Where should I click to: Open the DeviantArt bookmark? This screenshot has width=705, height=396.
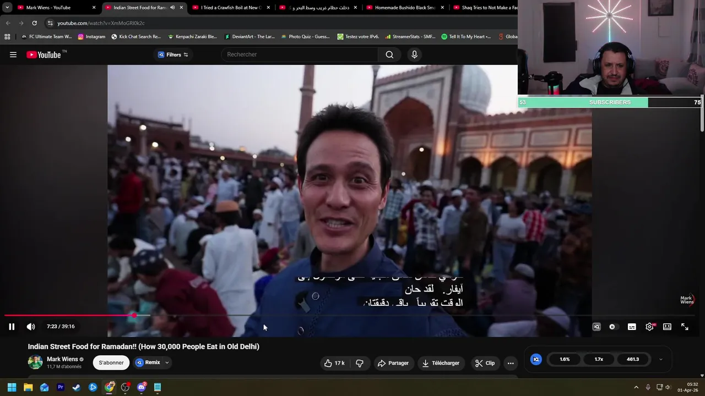[250, 37]
